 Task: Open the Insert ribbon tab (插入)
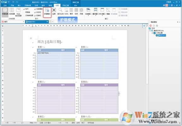pyautogui.click(x=19, y=5)
